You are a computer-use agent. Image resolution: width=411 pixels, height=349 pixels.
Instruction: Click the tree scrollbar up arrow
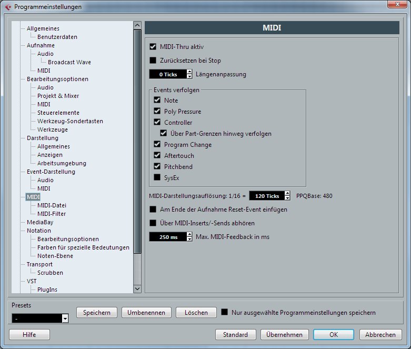(137, 25)
